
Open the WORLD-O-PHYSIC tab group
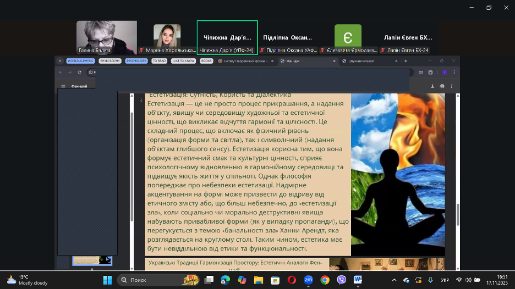coord(80,61)
